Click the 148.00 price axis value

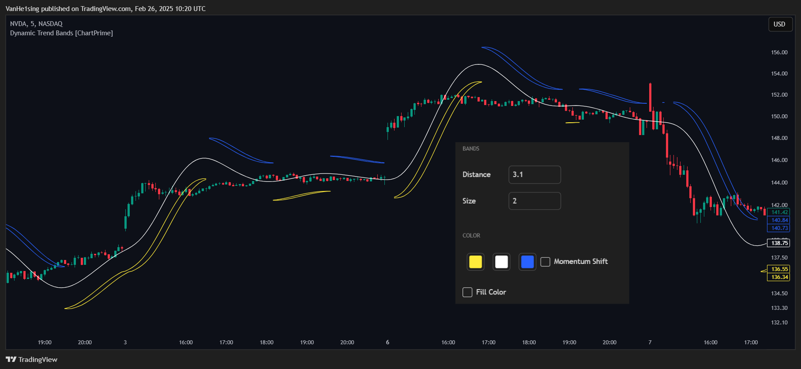click(x=779, y=138)
